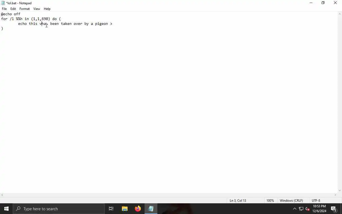Click the closing parenthesis on line four
This screenshot has width=342, height=214.
pyautogui.click(x=2, y=28)
